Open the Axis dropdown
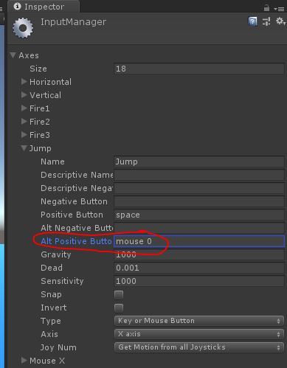The width and height of the screenshot is (287, 368). 199,334
